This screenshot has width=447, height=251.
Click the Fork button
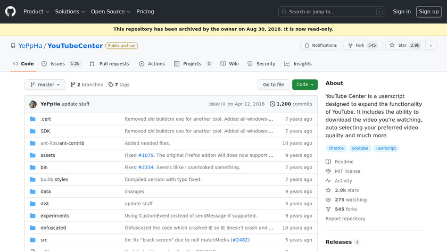click(x=362, y=46)
